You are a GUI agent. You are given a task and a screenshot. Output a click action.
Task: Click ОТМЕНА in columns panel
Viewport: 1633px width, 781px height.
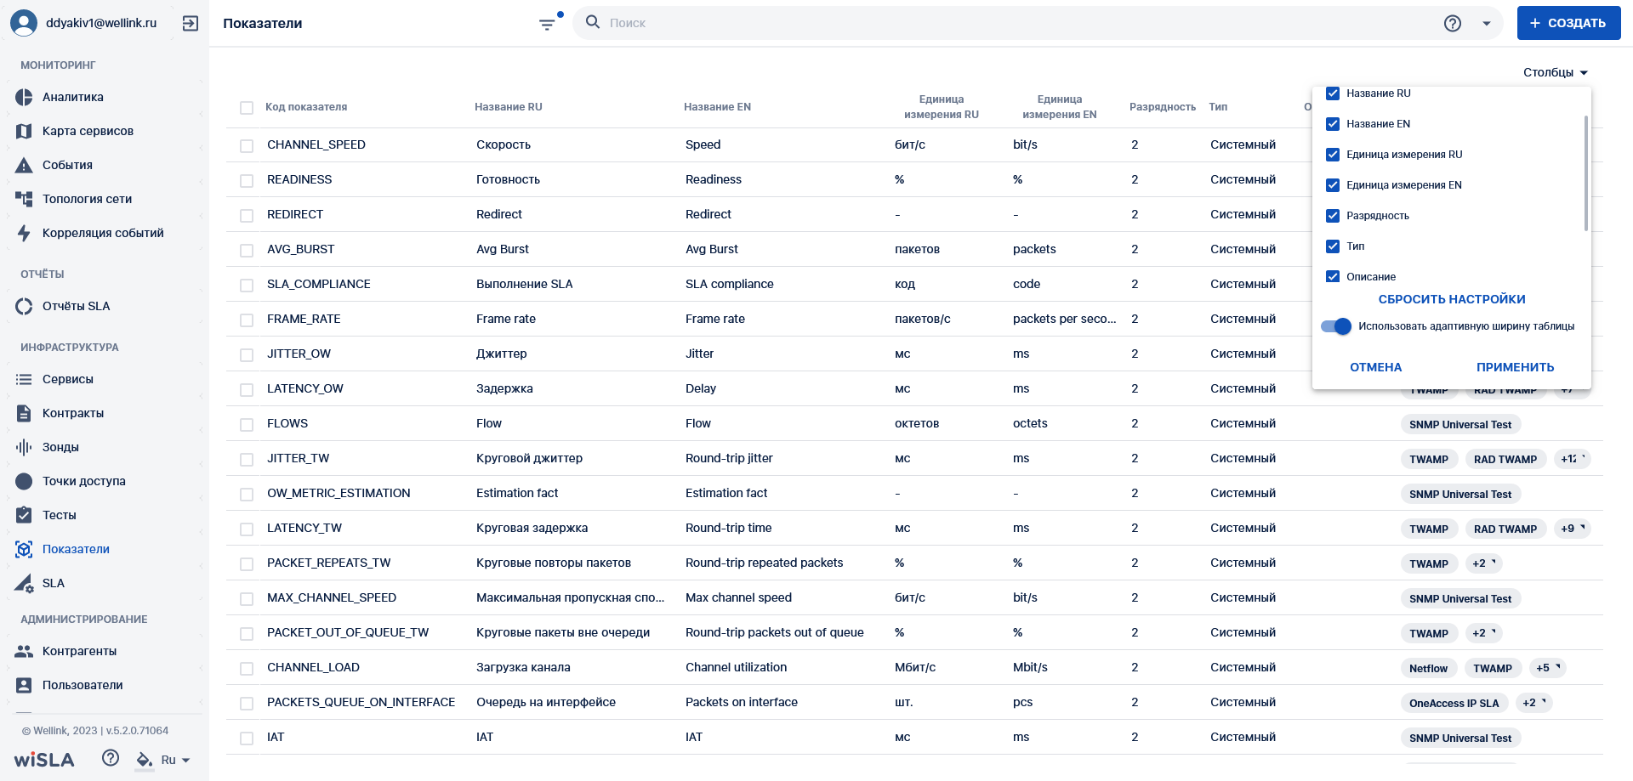coord(1375,367)
